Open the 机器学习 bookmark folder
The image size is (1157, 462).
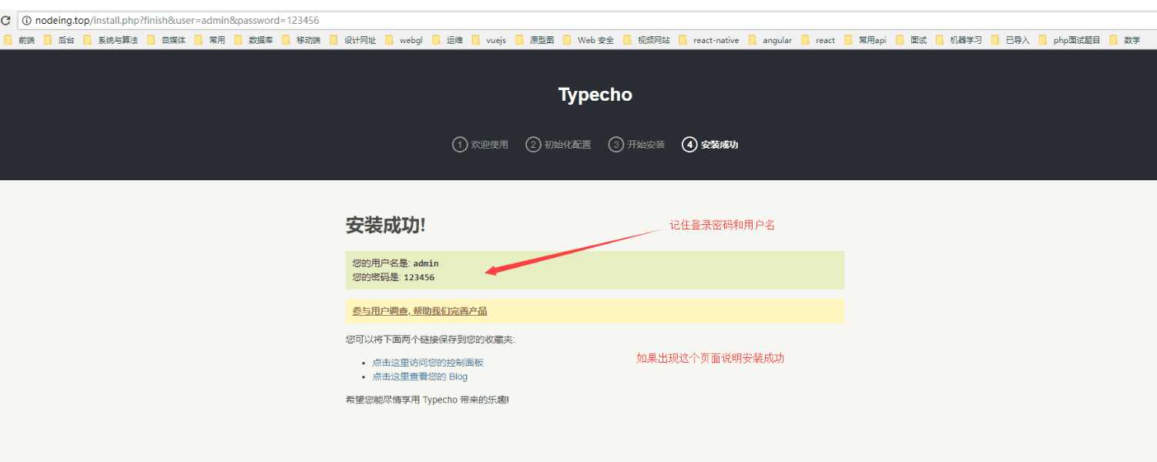pyautogui.click(x=958, y=40)
